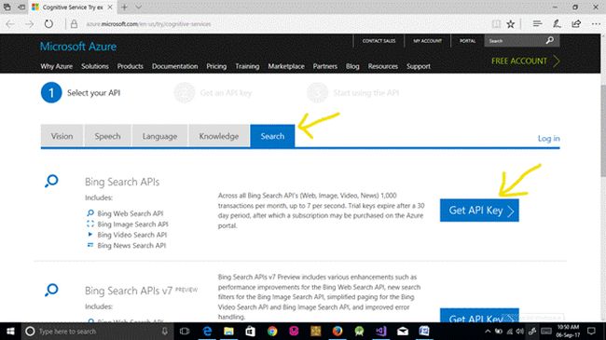606x340 pixels.
Task: Open the Products menu
Action: click(x=130, y=66)
